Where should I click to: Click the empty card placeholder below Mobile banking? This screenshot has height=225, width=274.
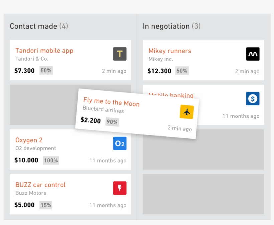[x=203, y=149]
